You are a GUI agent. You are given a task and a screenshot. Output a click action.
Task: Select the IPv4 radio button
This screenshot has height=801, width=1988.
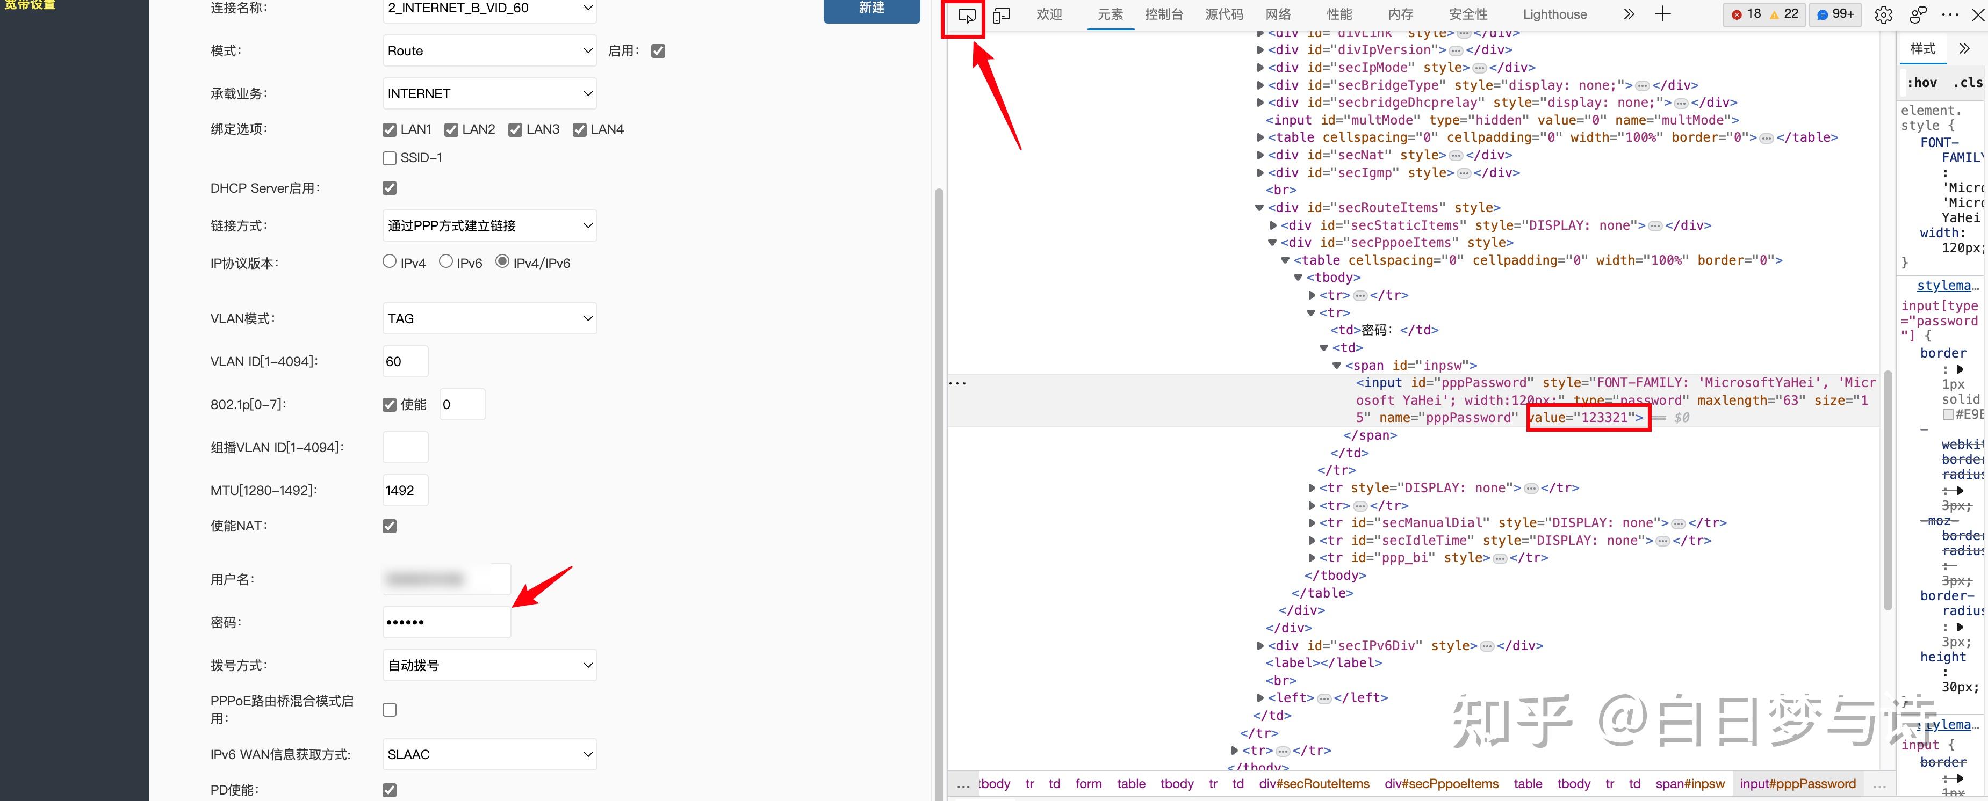tap(390, 262)
